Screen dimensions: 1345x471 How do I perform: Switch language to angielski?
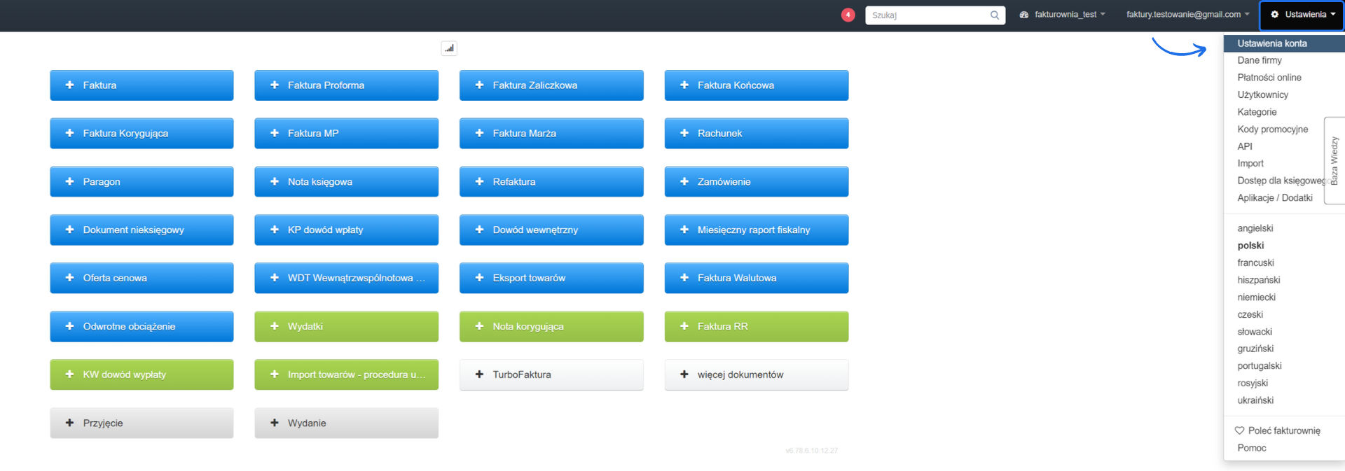pos(1255,228)
